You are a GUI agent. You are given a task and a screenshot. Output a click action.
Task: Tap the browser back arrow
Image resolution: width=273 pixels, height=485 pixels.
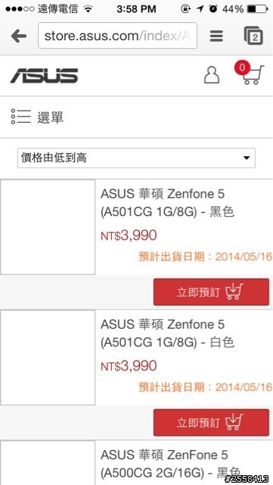[19, 36]
